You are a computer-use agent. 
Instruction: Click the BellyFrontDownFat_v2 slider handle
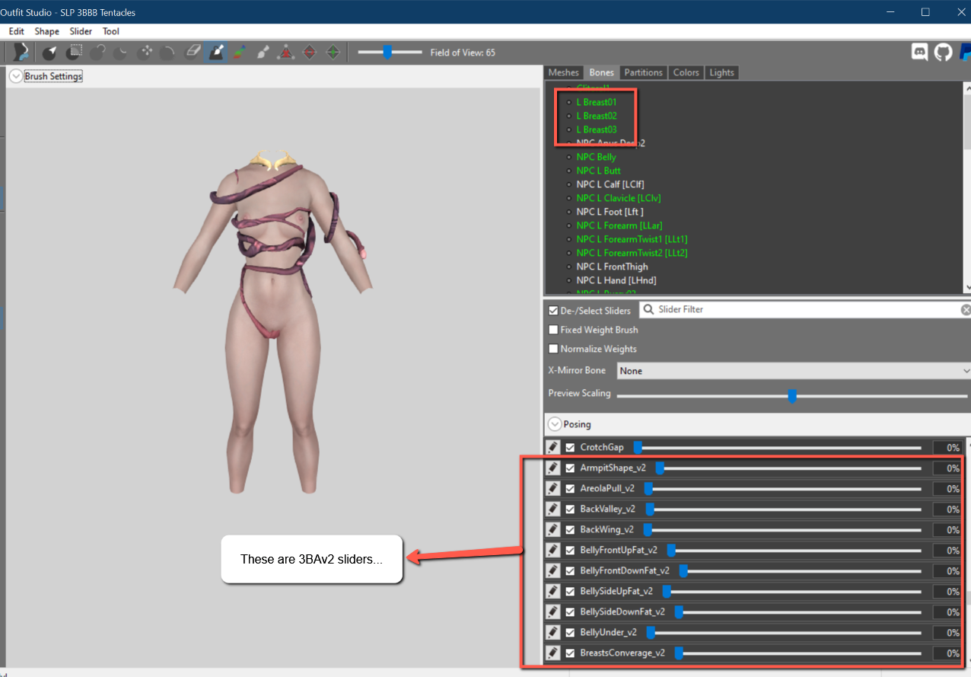coord(683,571)
